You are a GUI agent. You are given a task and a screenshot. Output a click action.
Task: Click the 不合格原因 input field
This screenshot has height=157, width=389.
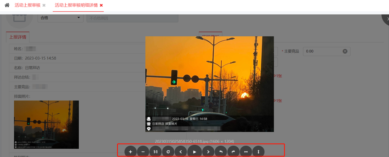point(132,18)
